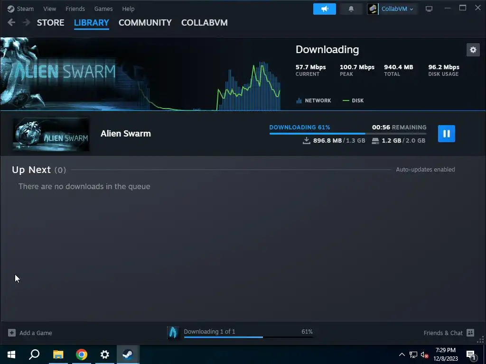Open the Windows Start menu
486x364 pixels.
[11, 355]
